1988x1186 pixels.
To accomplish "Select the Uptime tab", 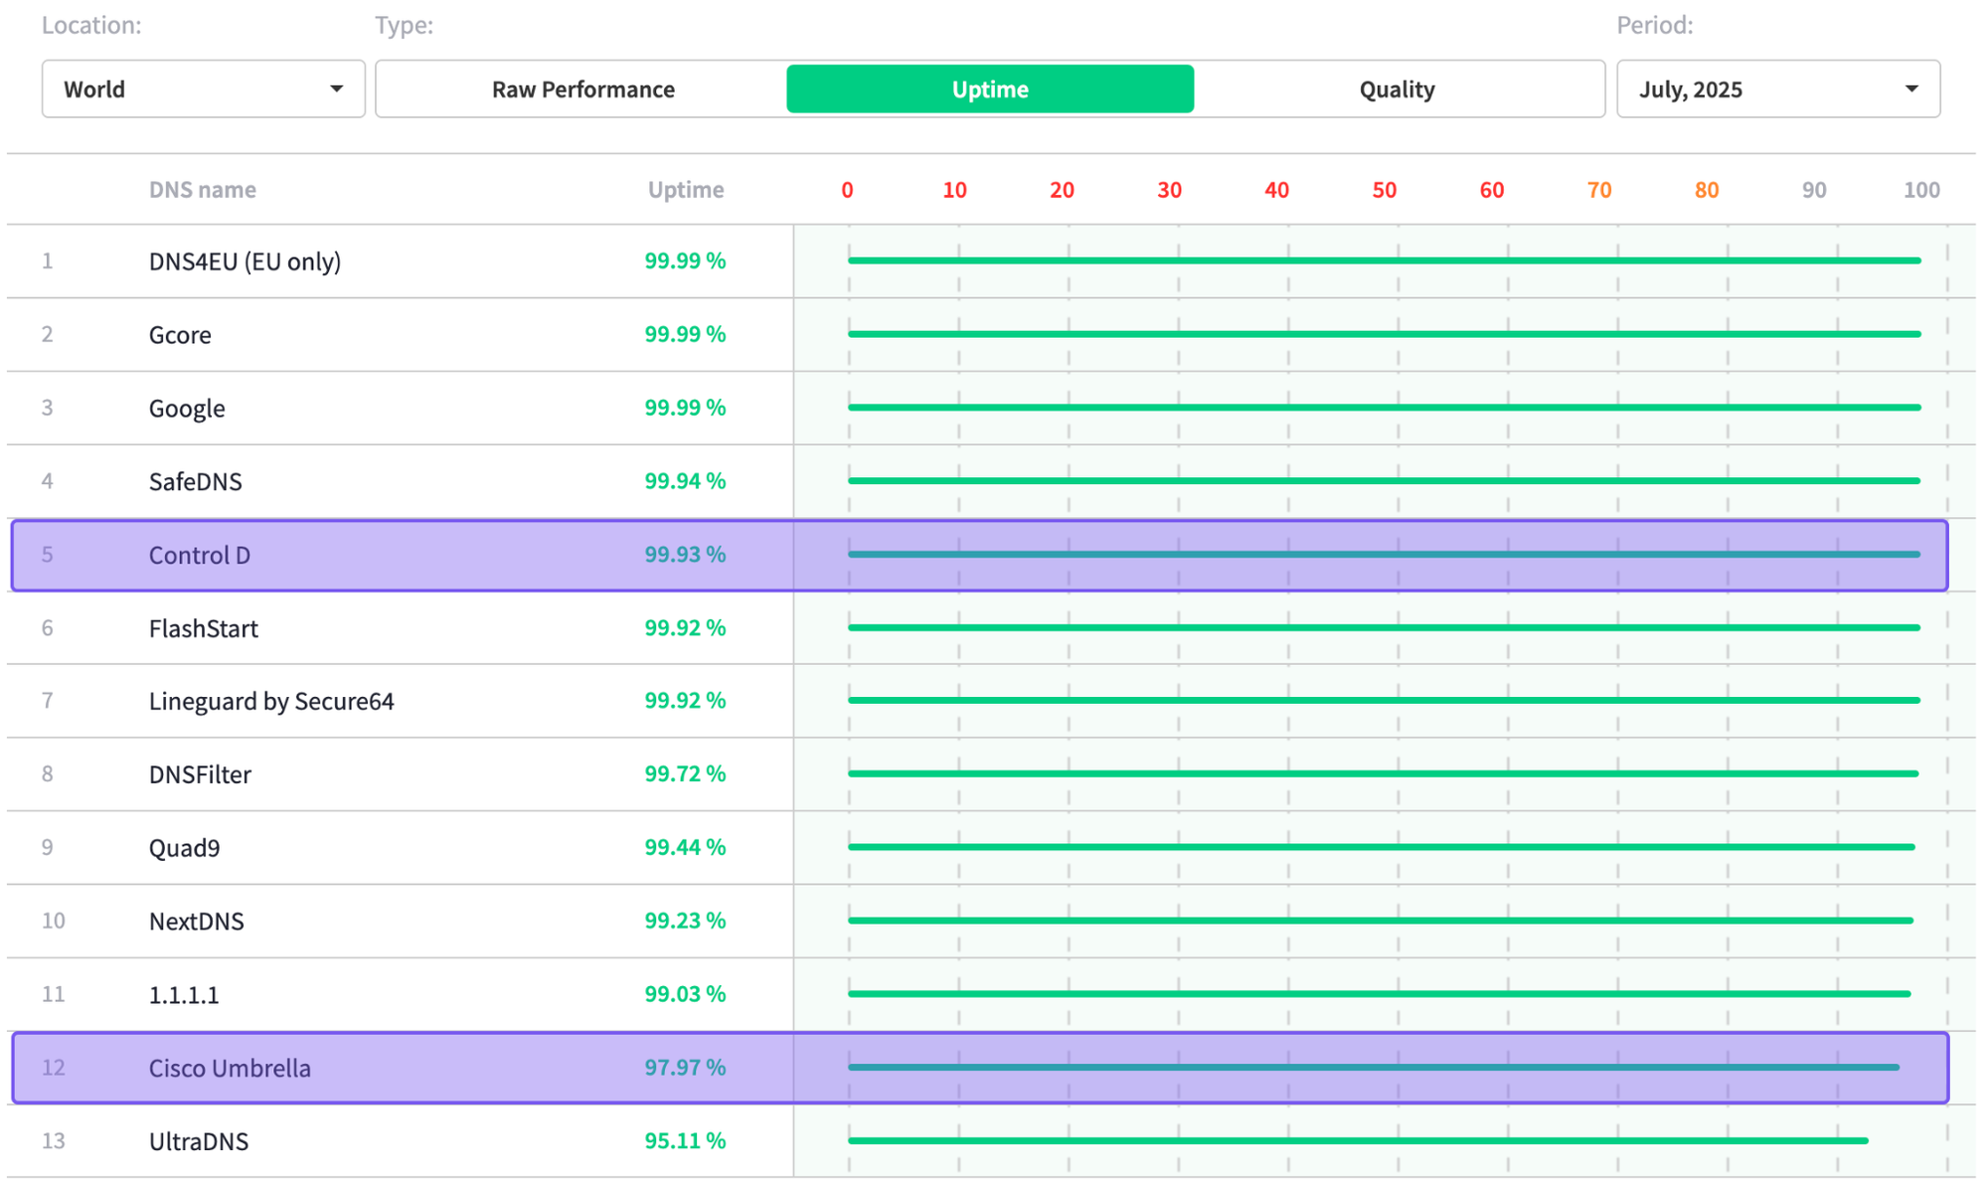I will pos(990,89).
